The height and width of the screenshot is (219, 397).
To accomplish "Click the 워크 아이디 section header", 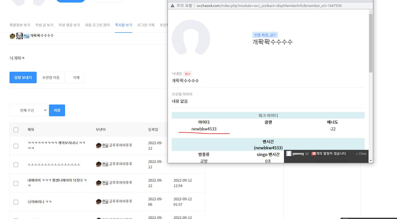I will (x=268, y=115).
